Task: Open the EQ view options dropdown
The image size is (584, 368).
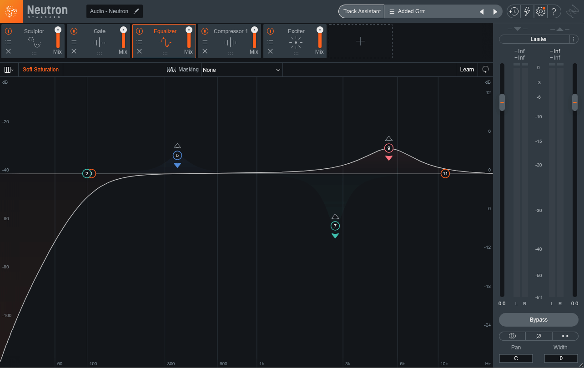Action: 9,70
